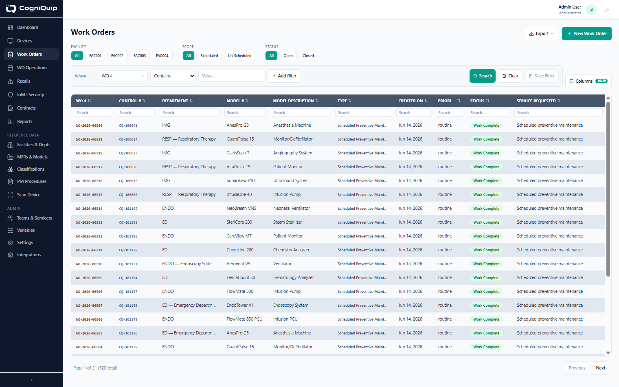The width and height of the screenshot is (619, 387).
Task: Sort by Department column arrows
Action: [191, 101]
